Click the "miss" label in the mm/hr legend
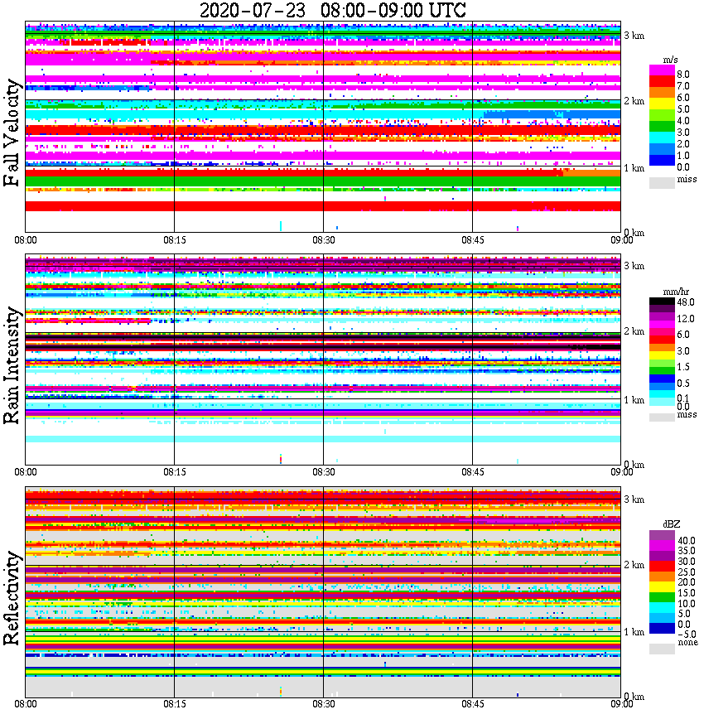 point(687,414)
